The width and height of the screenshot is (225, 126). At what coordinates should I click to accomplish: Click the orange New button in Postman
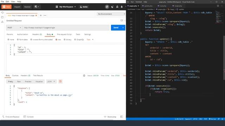[x=6, y=7]
